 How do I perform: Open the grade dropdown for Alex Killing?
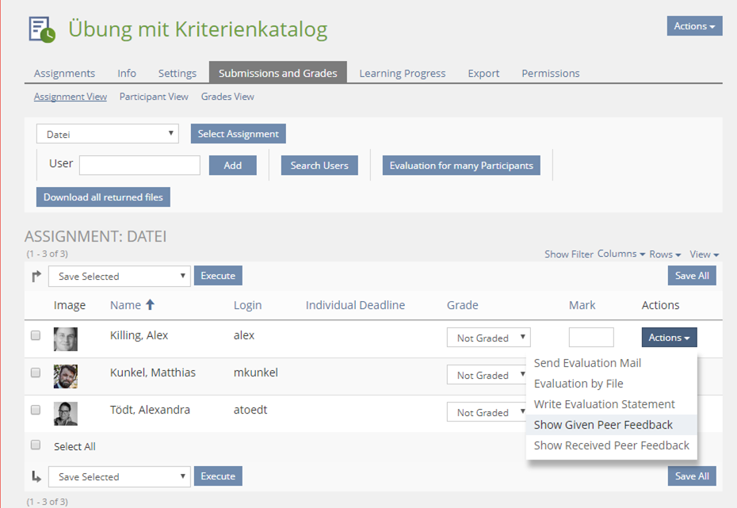(x=488, y=338)
